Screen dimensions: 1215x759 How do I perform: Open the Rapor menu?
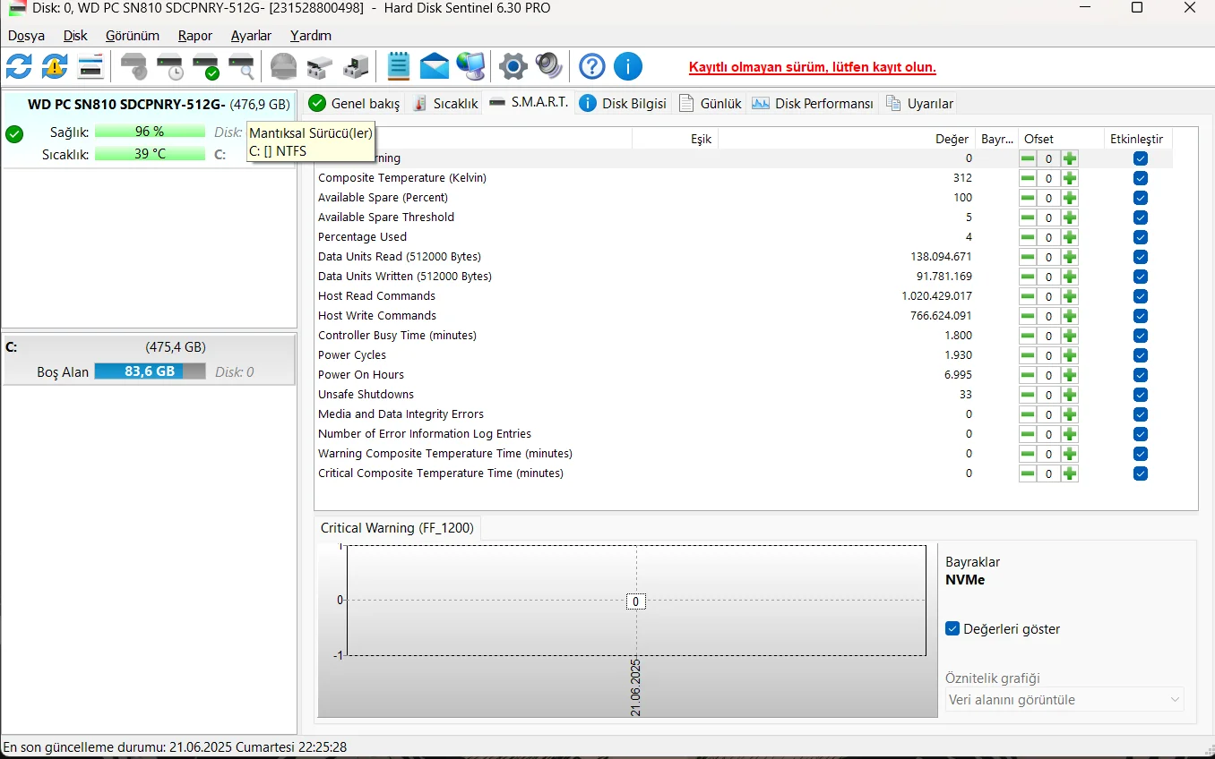pos(195,36)
